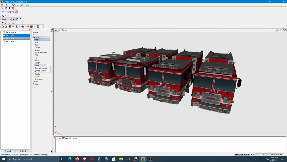This screenshot has width=287, height=162.
Task: Expand the Surface... commands group
Action: (x=37, y=84)
